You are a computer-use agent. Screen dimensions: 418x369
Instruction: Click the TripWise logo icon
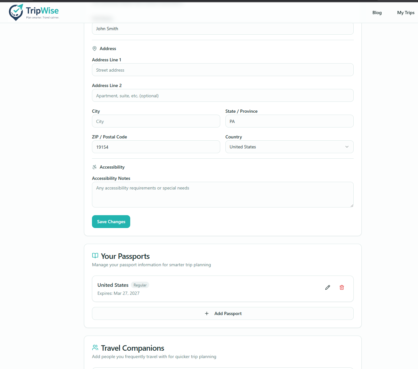[x=16, y=12]
